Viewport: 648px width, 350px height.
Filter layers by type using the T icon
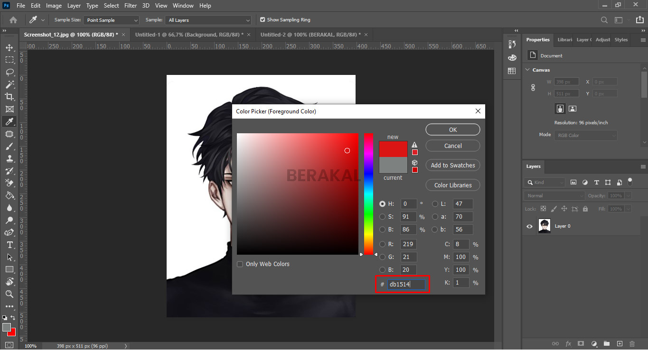[596, 182]
